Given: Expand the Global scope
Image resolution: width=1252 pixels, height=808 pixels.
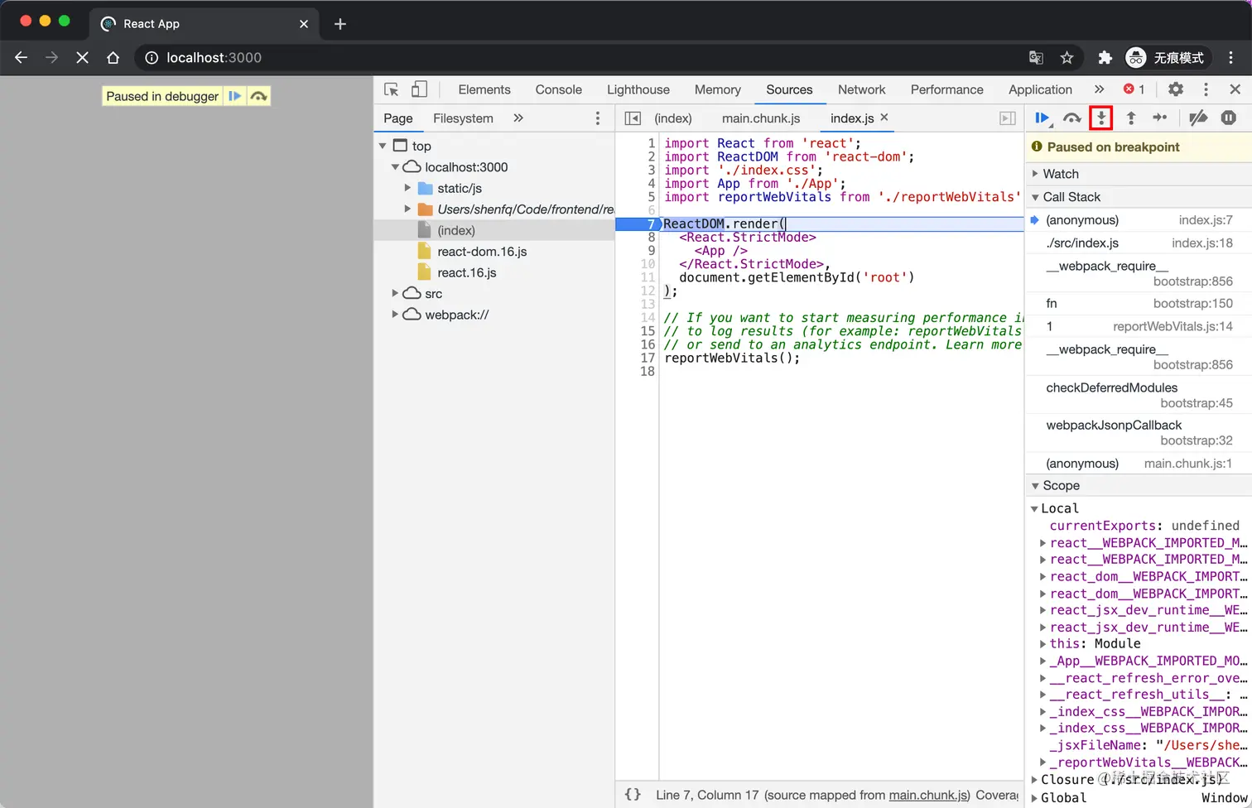Looking at the screenshot, I should [1034, 798].
